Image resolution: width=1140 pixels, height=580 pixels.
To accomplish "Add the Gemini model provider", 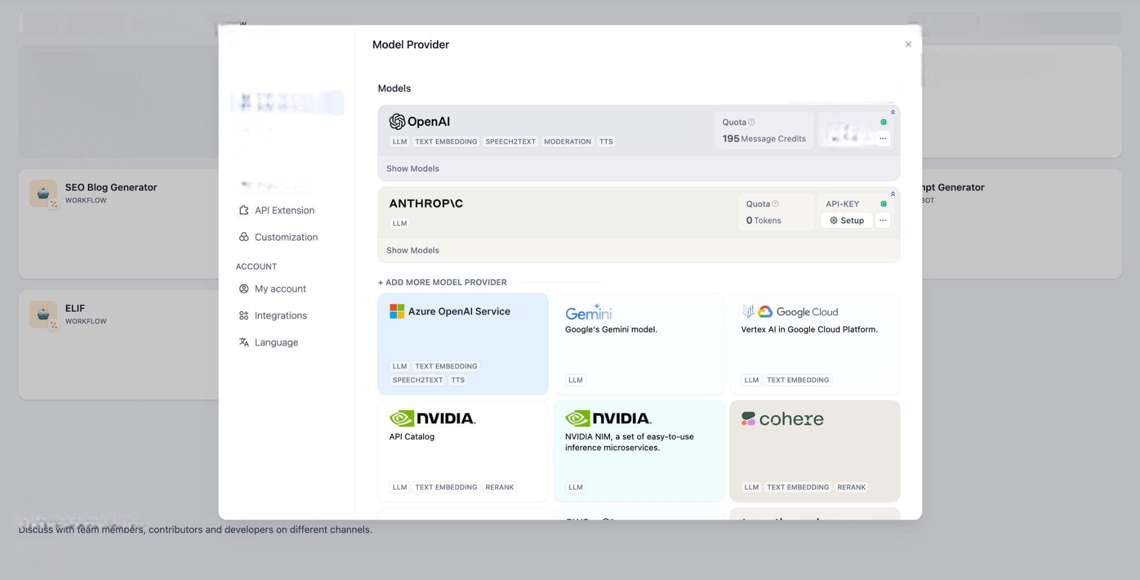I will 638,344.
